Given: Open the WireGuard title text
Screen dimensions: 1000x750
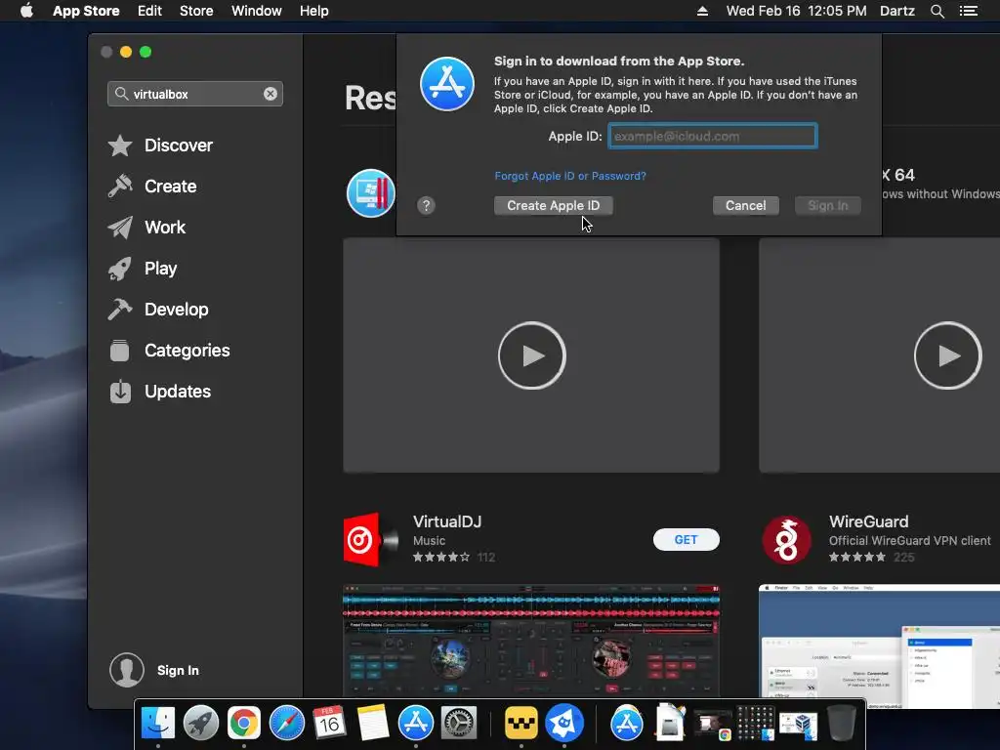Looking at the screenshot, I should point(868,521).
